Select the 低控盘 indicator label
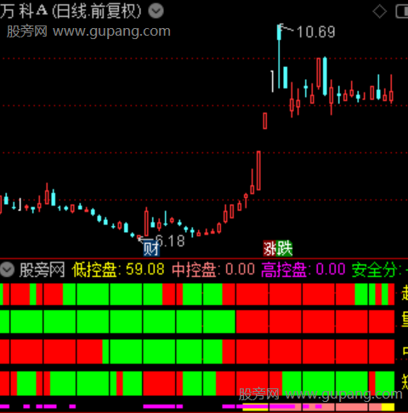The image size is (408, 413). click(94, 269)
